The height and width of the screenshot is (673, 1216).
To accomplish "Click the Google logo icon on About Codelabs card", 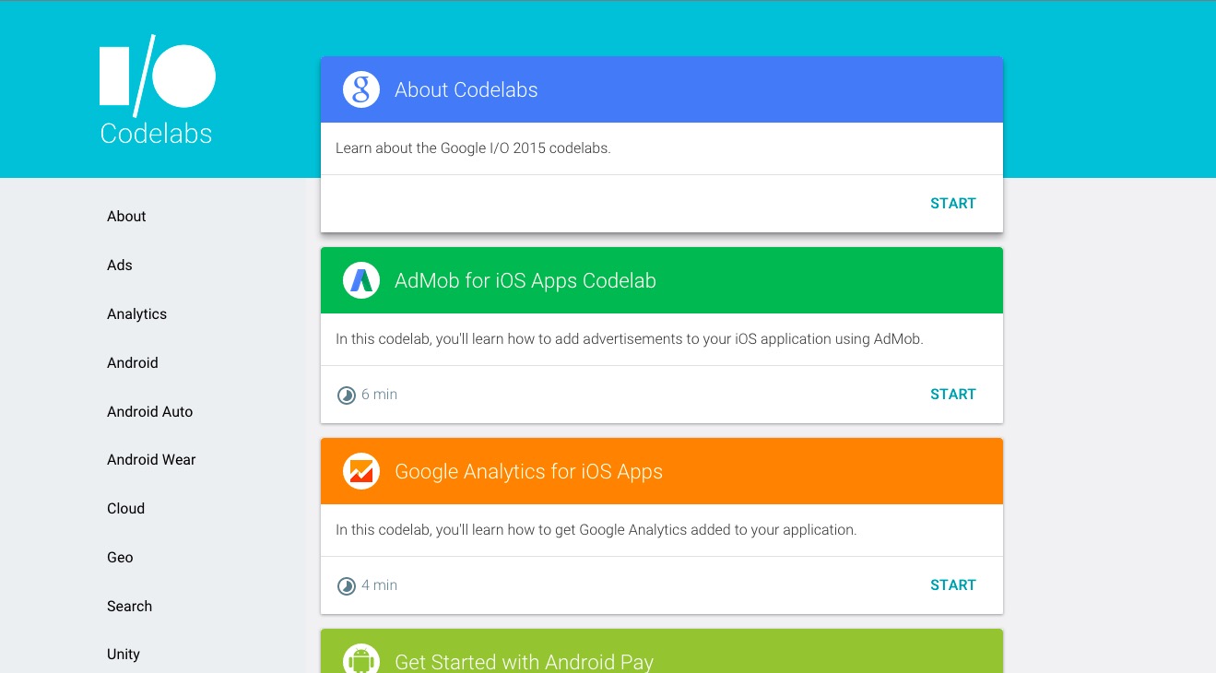I will point(360,89).
